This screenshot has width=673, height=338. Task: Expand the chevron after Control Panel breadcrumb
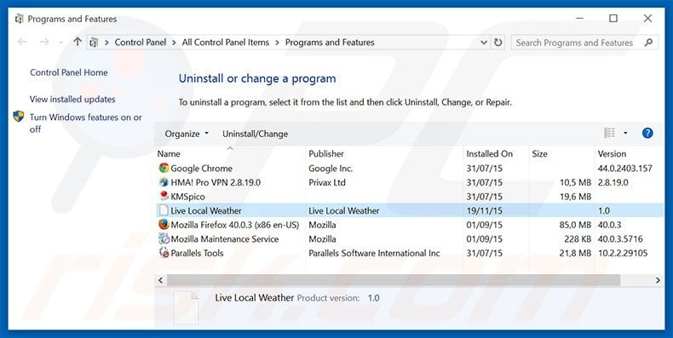point(175,43)
